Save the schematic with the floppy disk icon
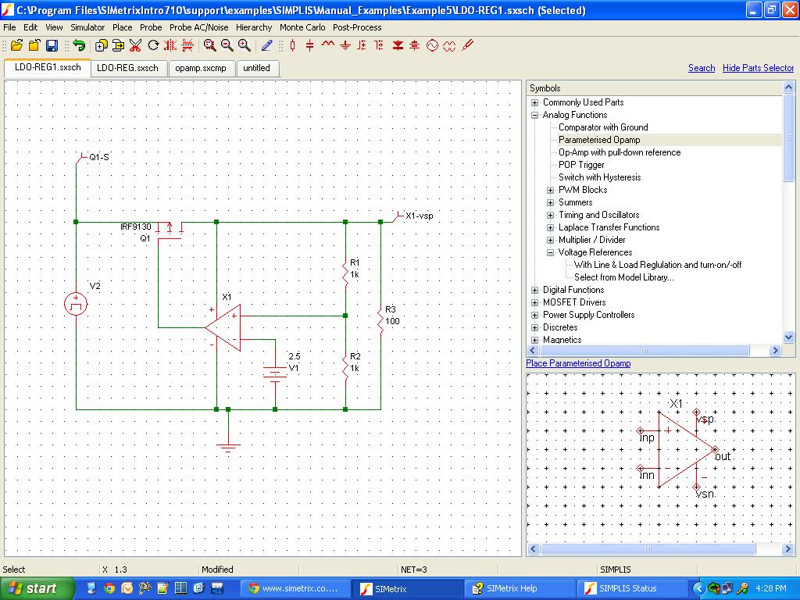This screenshot has height=600, width=800. [x=52, y=46]
